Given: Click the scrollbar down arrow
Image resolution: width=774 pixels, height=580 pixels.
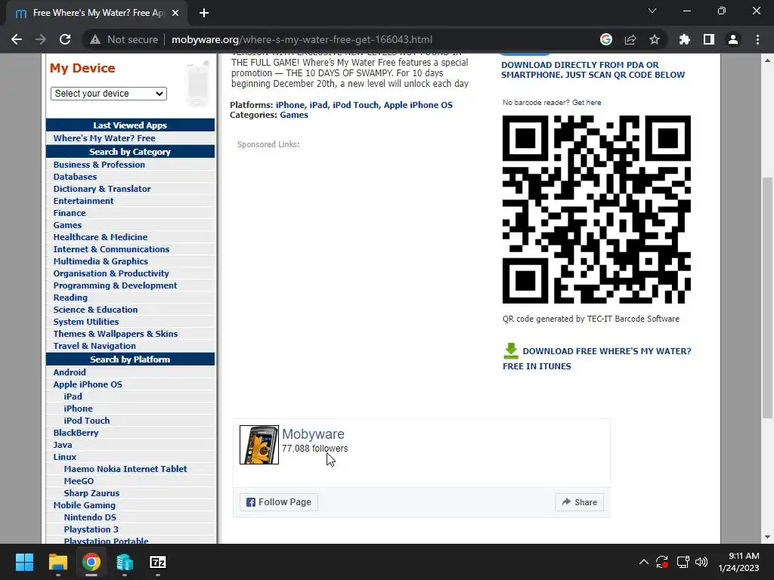Looking at the screenshot, I should 767,537.
